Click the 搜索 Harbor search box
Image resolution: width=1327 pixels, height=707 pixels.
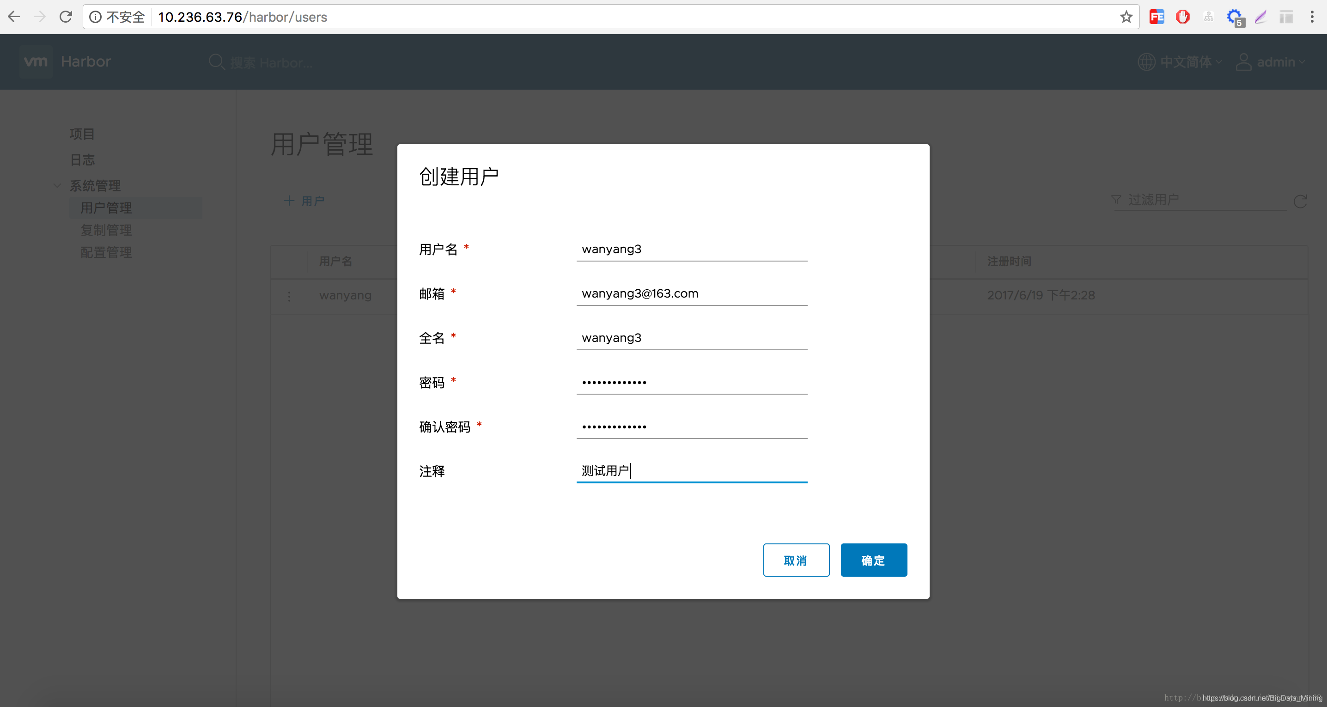(271, 62)
